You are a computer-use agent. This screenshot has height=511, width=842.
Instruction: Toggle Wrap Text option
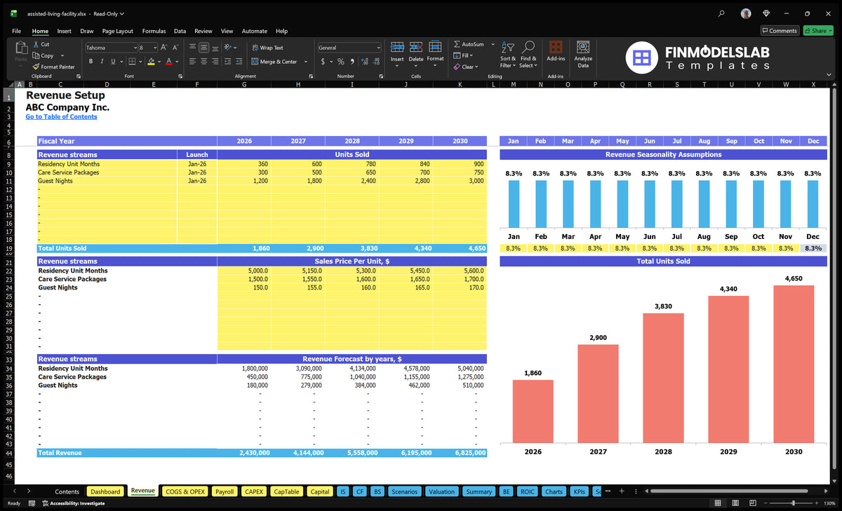pos(267,48)
